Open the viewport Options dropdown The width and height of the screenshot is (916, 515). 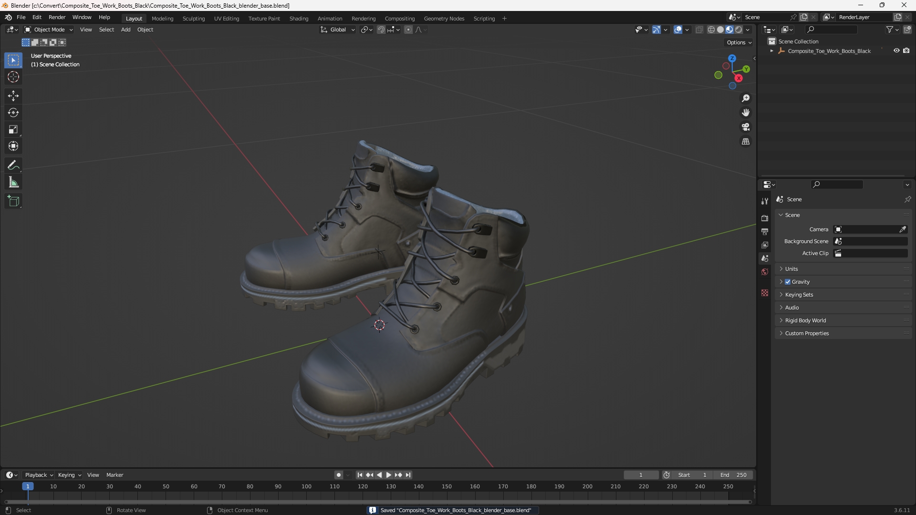(739, 42)
